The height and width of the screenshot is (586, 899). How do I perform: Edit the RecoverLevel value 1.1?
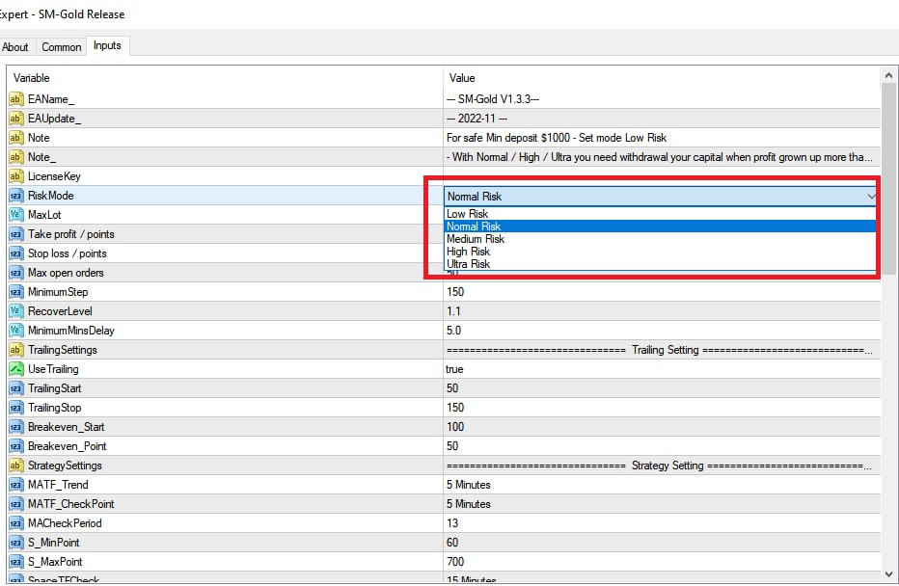point(663,311)
